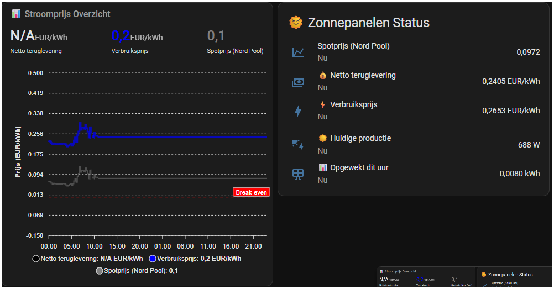The height and width of the screenshot is (289, 554).
Task: Click the solar panel icon for Opgewekt dit uur
Action: pos(298,174)
